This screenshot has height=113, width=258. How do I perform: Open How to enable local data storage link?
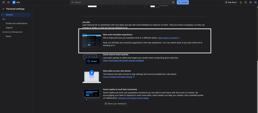pyautogui.click(x=118, y=77)
